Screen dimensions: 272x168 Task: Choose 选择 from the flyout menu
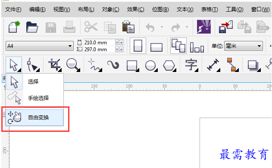click(34, 82)
